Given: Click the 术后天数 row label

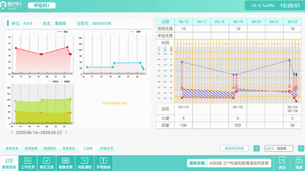Looking at the screenshot, I should point(165,35).
